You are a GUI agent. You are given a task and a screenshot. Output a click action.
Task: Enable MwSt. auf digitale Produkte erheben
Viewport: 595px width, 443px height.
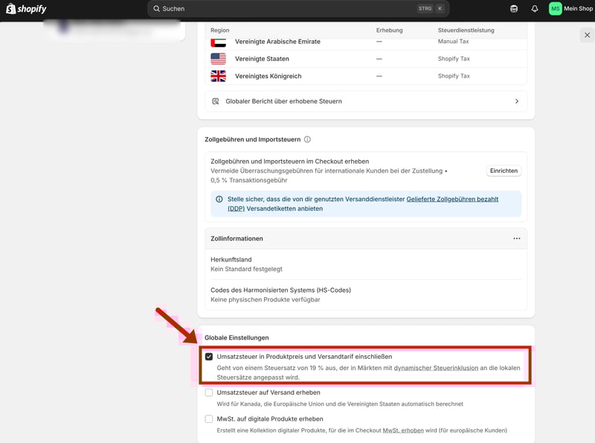point(209,418)
